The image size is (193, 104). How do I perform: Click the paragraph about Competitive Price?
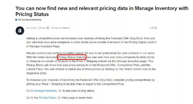pyautogui.click(x=90, y=82)
